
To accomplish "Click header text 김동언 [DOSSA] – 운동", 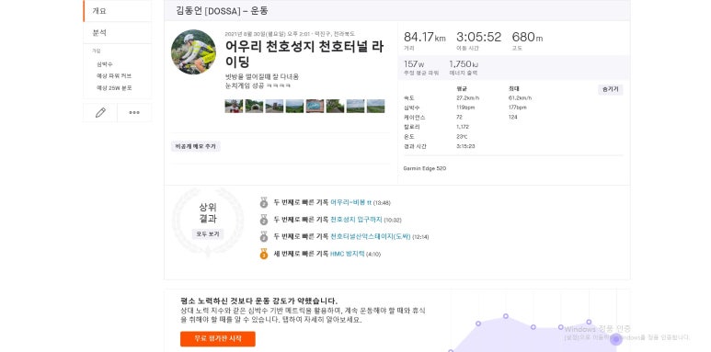I will click(x=222, y=11).
